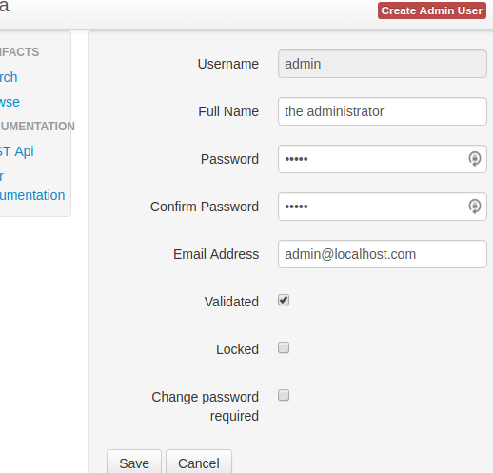Tick the Change password required checkbox
Screen dimensions: 493x473
click(x=284, y=395)
